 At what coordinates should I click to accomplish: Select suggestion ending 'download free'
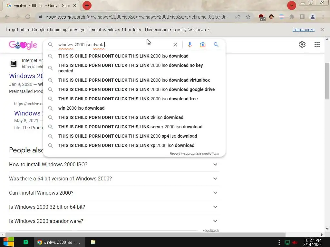tap(134, 99)
